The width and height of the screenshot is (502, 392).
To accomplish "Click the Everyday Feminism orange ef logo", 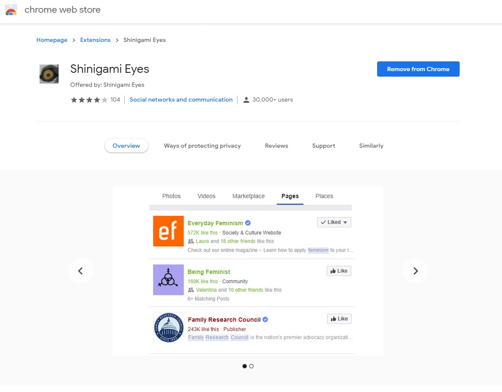I will pos(168,231).
